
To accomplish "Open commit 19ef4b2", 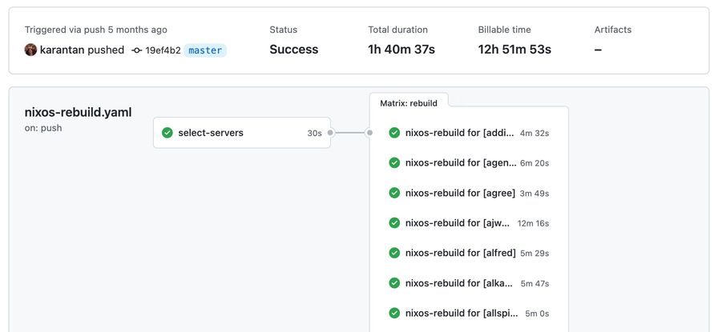I will pos(163,50).
